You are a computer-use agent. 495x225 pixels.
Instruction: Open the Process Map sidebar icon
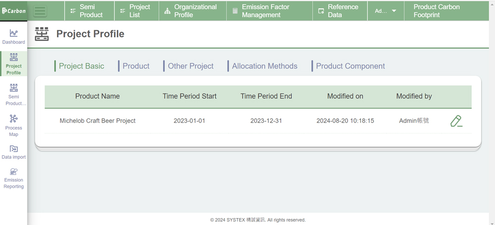coord(13,125)
